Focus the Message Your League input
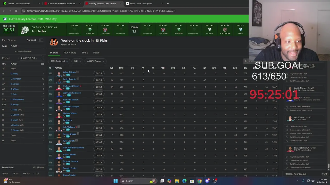Screen dimensions: 330x185 tap(302, 174)
